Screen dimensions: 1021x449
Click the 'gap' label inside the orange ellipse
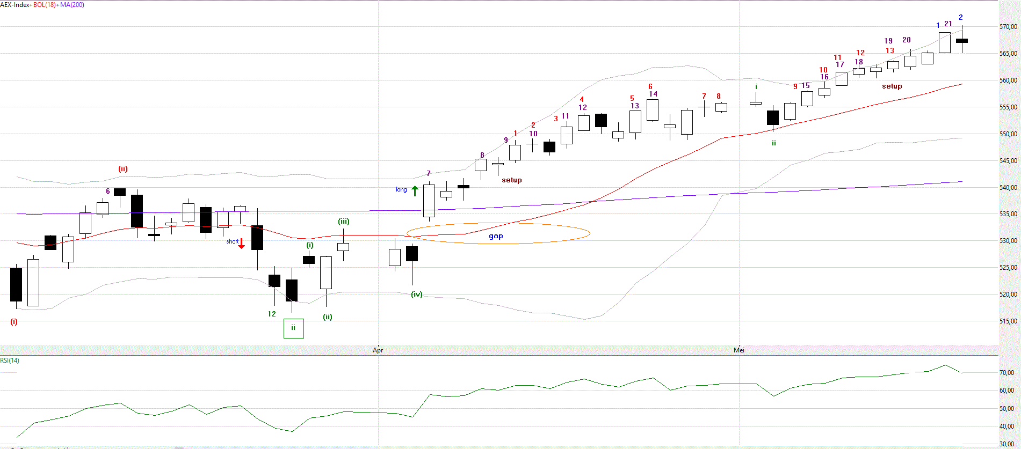tap(496, 236)
